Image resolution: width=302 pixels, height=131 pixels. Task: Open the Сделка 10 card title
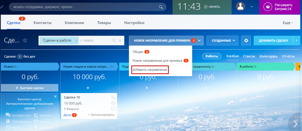pyautogui.click(x=72, y=97)
